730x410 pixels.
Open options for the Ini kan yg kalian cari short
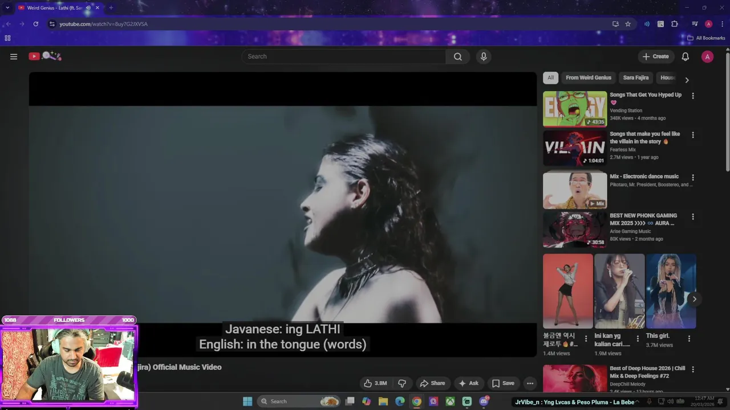638,338
